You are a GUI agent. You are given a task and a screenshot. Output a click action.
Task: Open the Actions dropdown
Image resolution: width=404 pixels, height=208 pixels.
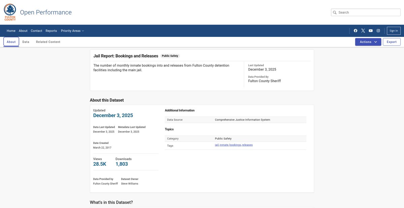coord(368,42)
